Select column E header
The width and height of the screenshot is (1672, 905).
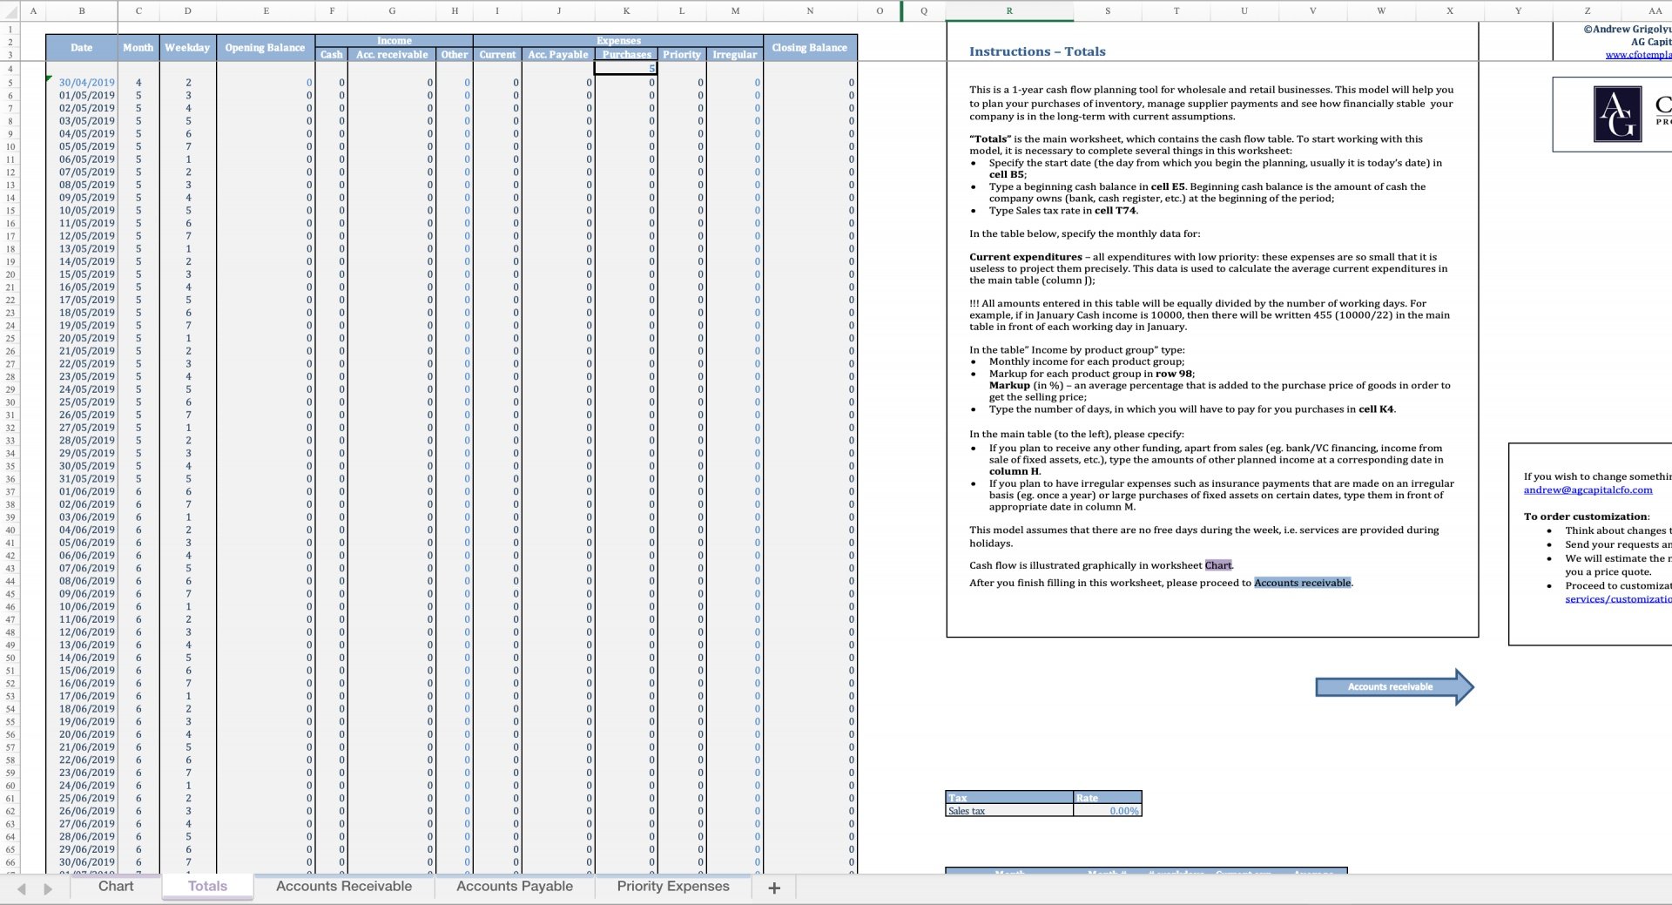click(x=266, y=10)
